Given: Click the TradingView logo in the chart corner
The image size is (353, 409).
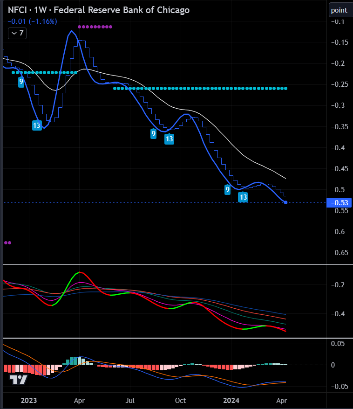Looking at the screenshot, I should pyautogui.click(x=19, y=380).
